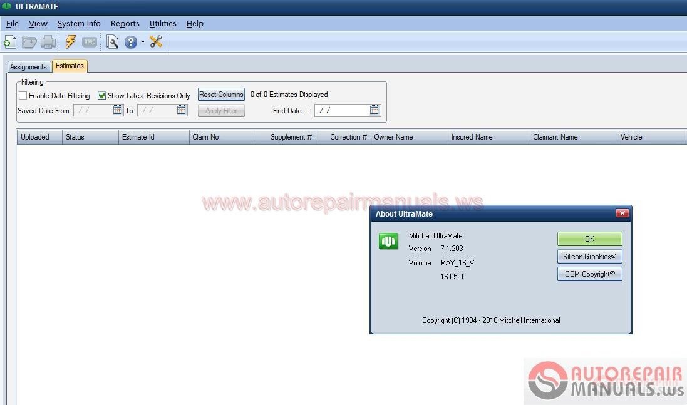Open the Help menu

point(195,24)
